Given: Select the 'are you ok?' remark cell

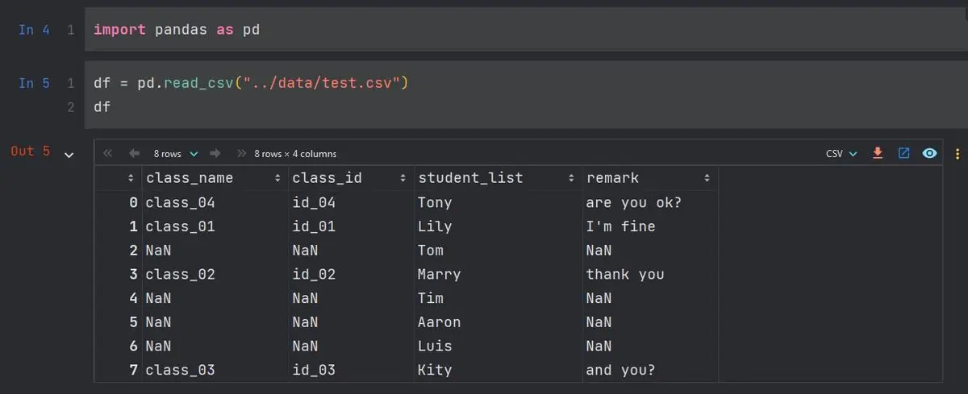Looking at the screenshot, I should tap(634, 202).
